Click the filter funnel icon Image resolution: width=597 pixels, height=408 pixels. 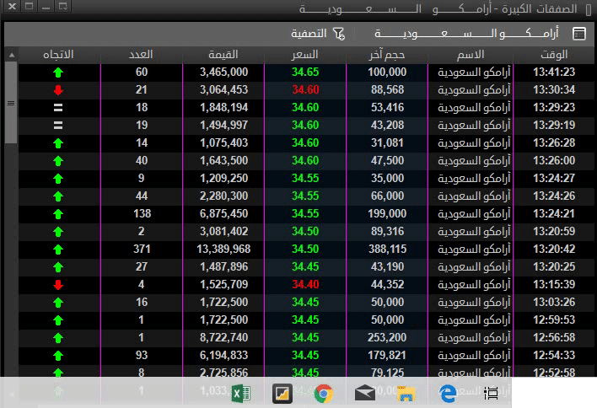(x=339, y=35)
